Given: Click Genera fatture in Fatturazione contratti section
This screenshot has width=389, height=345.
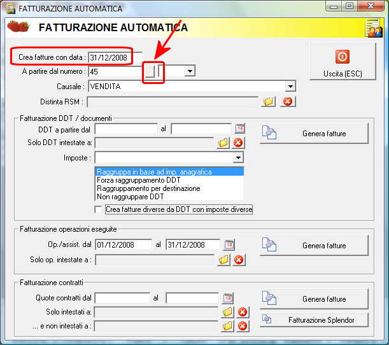Looking at the screenshot, I should tap(314, 299).
